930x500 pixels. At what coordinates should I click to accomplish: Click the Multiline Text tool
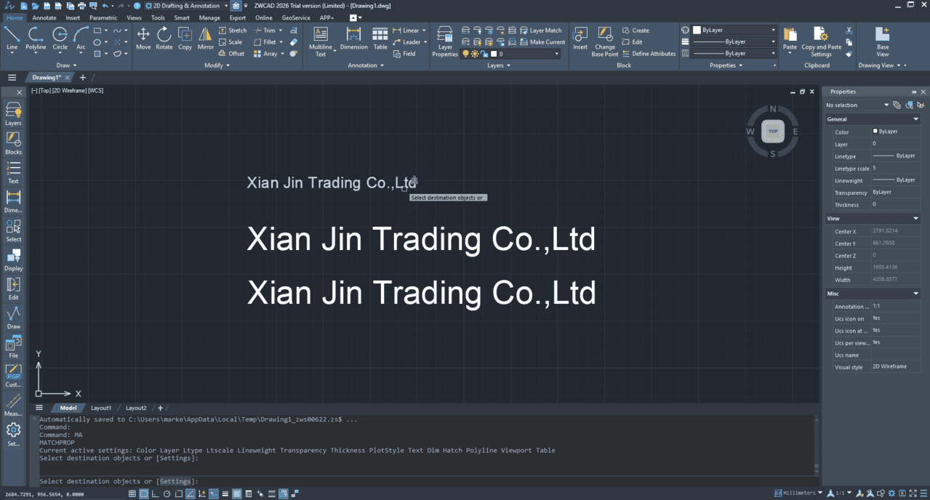[x=321, y=41]
